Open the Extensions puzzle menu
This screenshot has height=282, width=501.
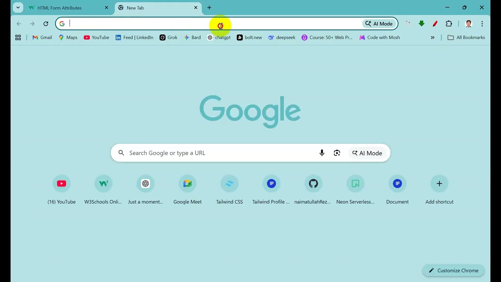[x=449, y=24]
